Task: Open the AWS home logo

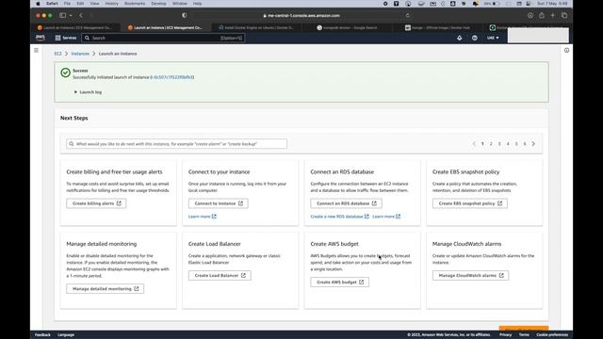Action: 40,38
